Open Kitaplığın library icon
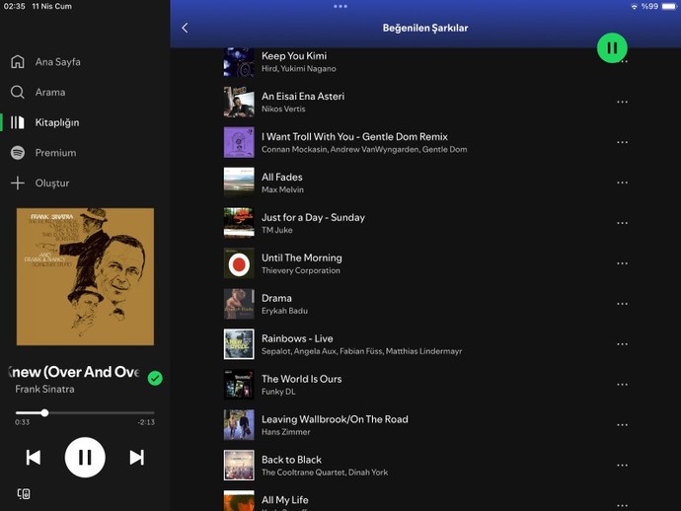The height and width of the screenshot is (511, 681). [18, 122]
